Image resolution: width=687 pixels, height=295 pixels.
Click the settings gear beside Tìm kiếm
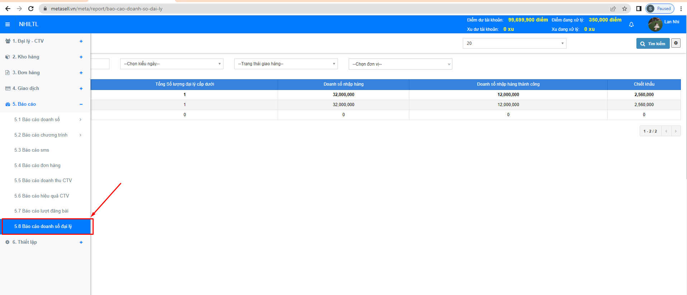pos(676,43)
